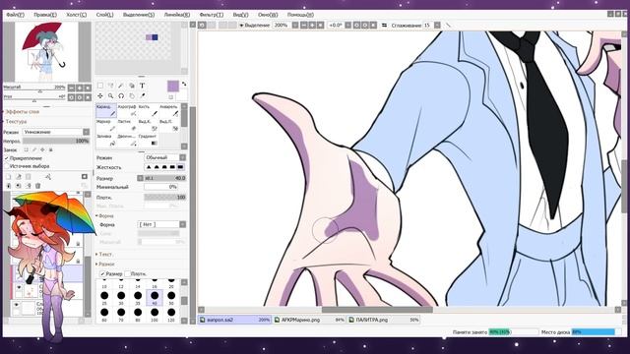Expand the Текст. section
Viewport: 630px width, 354px height.
click(x=104, y=255)
